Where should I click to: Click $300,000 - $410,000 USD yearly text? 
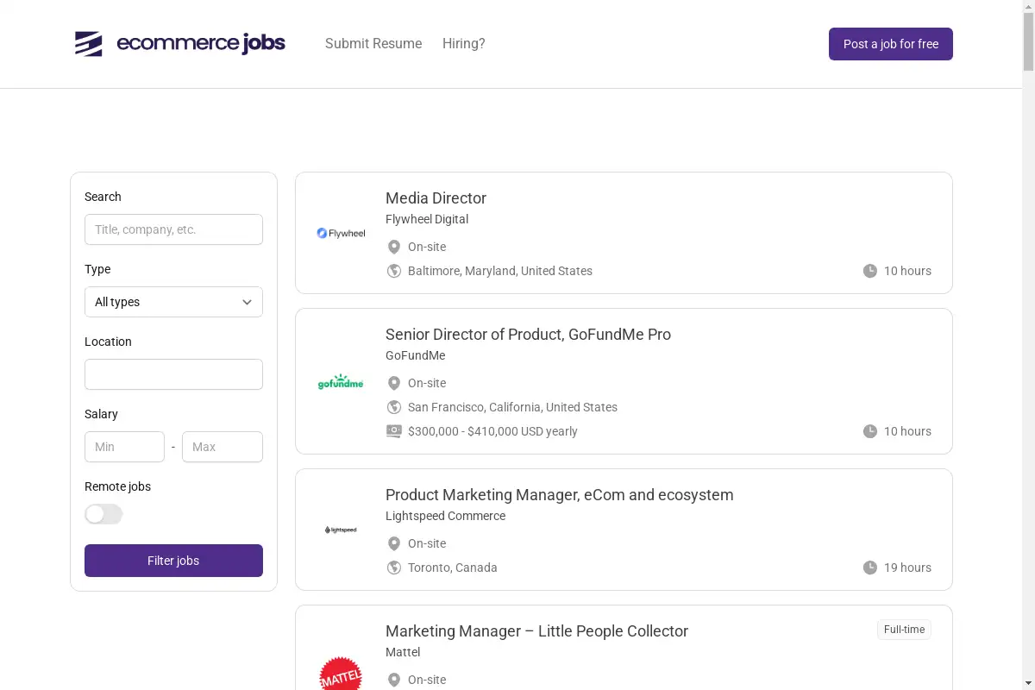click(492, 431)
